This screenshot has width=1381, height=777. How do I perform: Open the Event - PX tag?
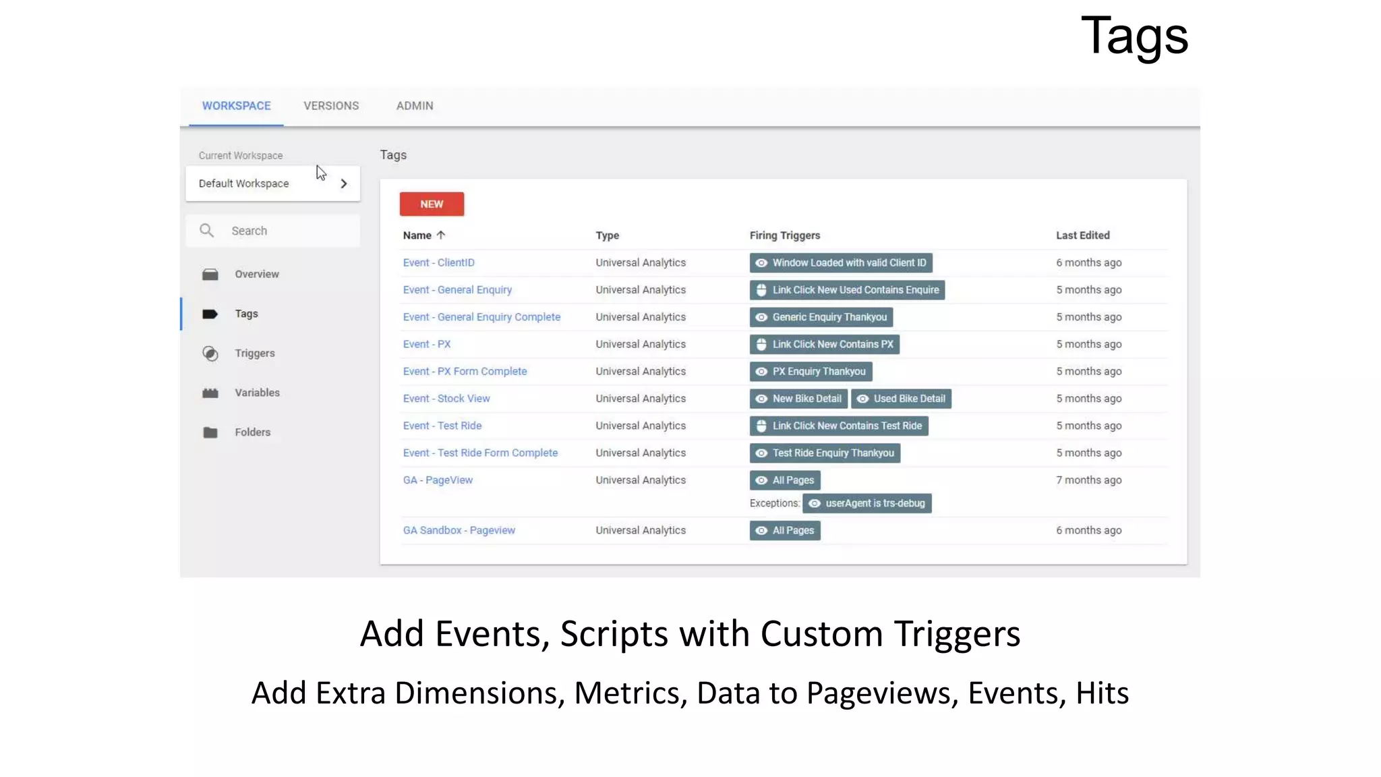(427, 344)
